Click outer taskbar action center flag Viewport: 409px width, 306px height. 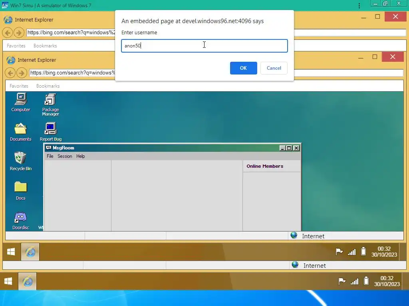click(x=342, y=281)
